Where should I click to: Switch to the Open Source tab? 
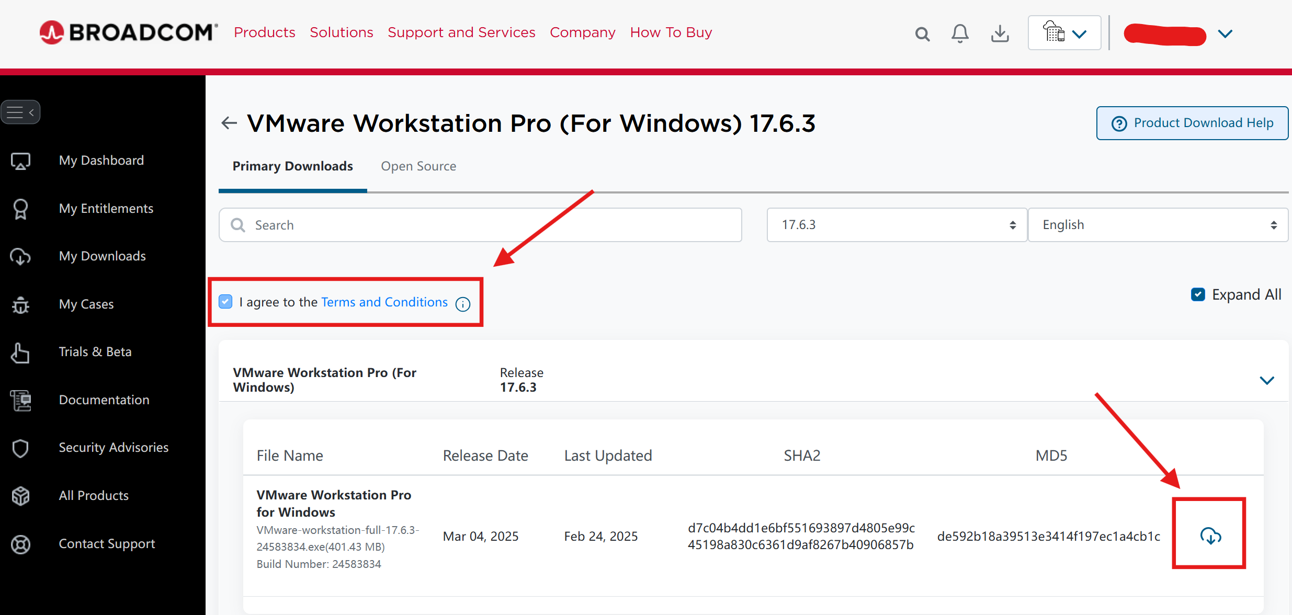[418, 166]
